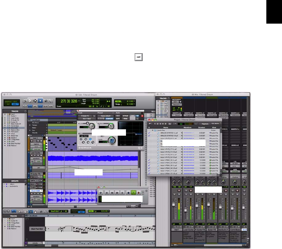Select the Grabber hand tool
Screen dimensions: 282x249
coord(40,101)
